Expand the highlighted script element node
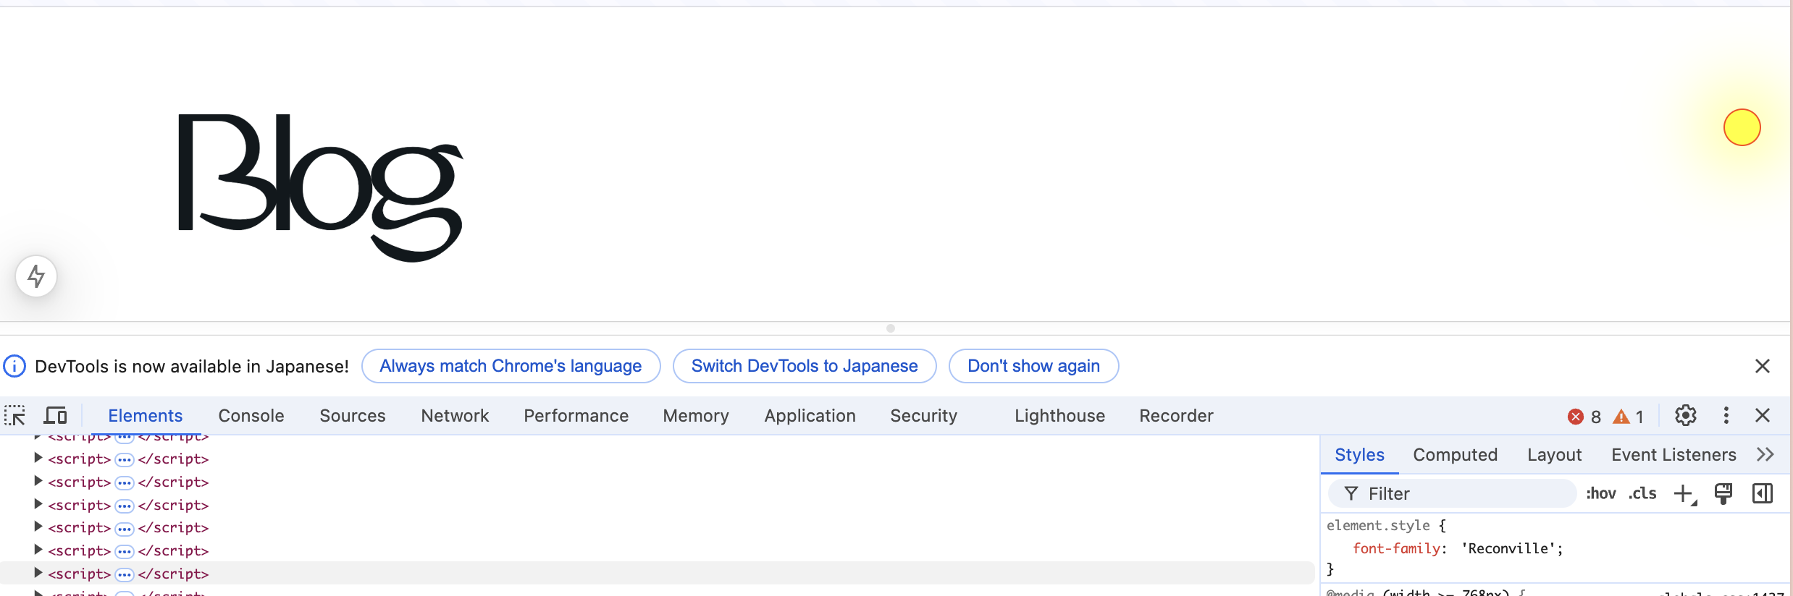 [x=38, y=574]
